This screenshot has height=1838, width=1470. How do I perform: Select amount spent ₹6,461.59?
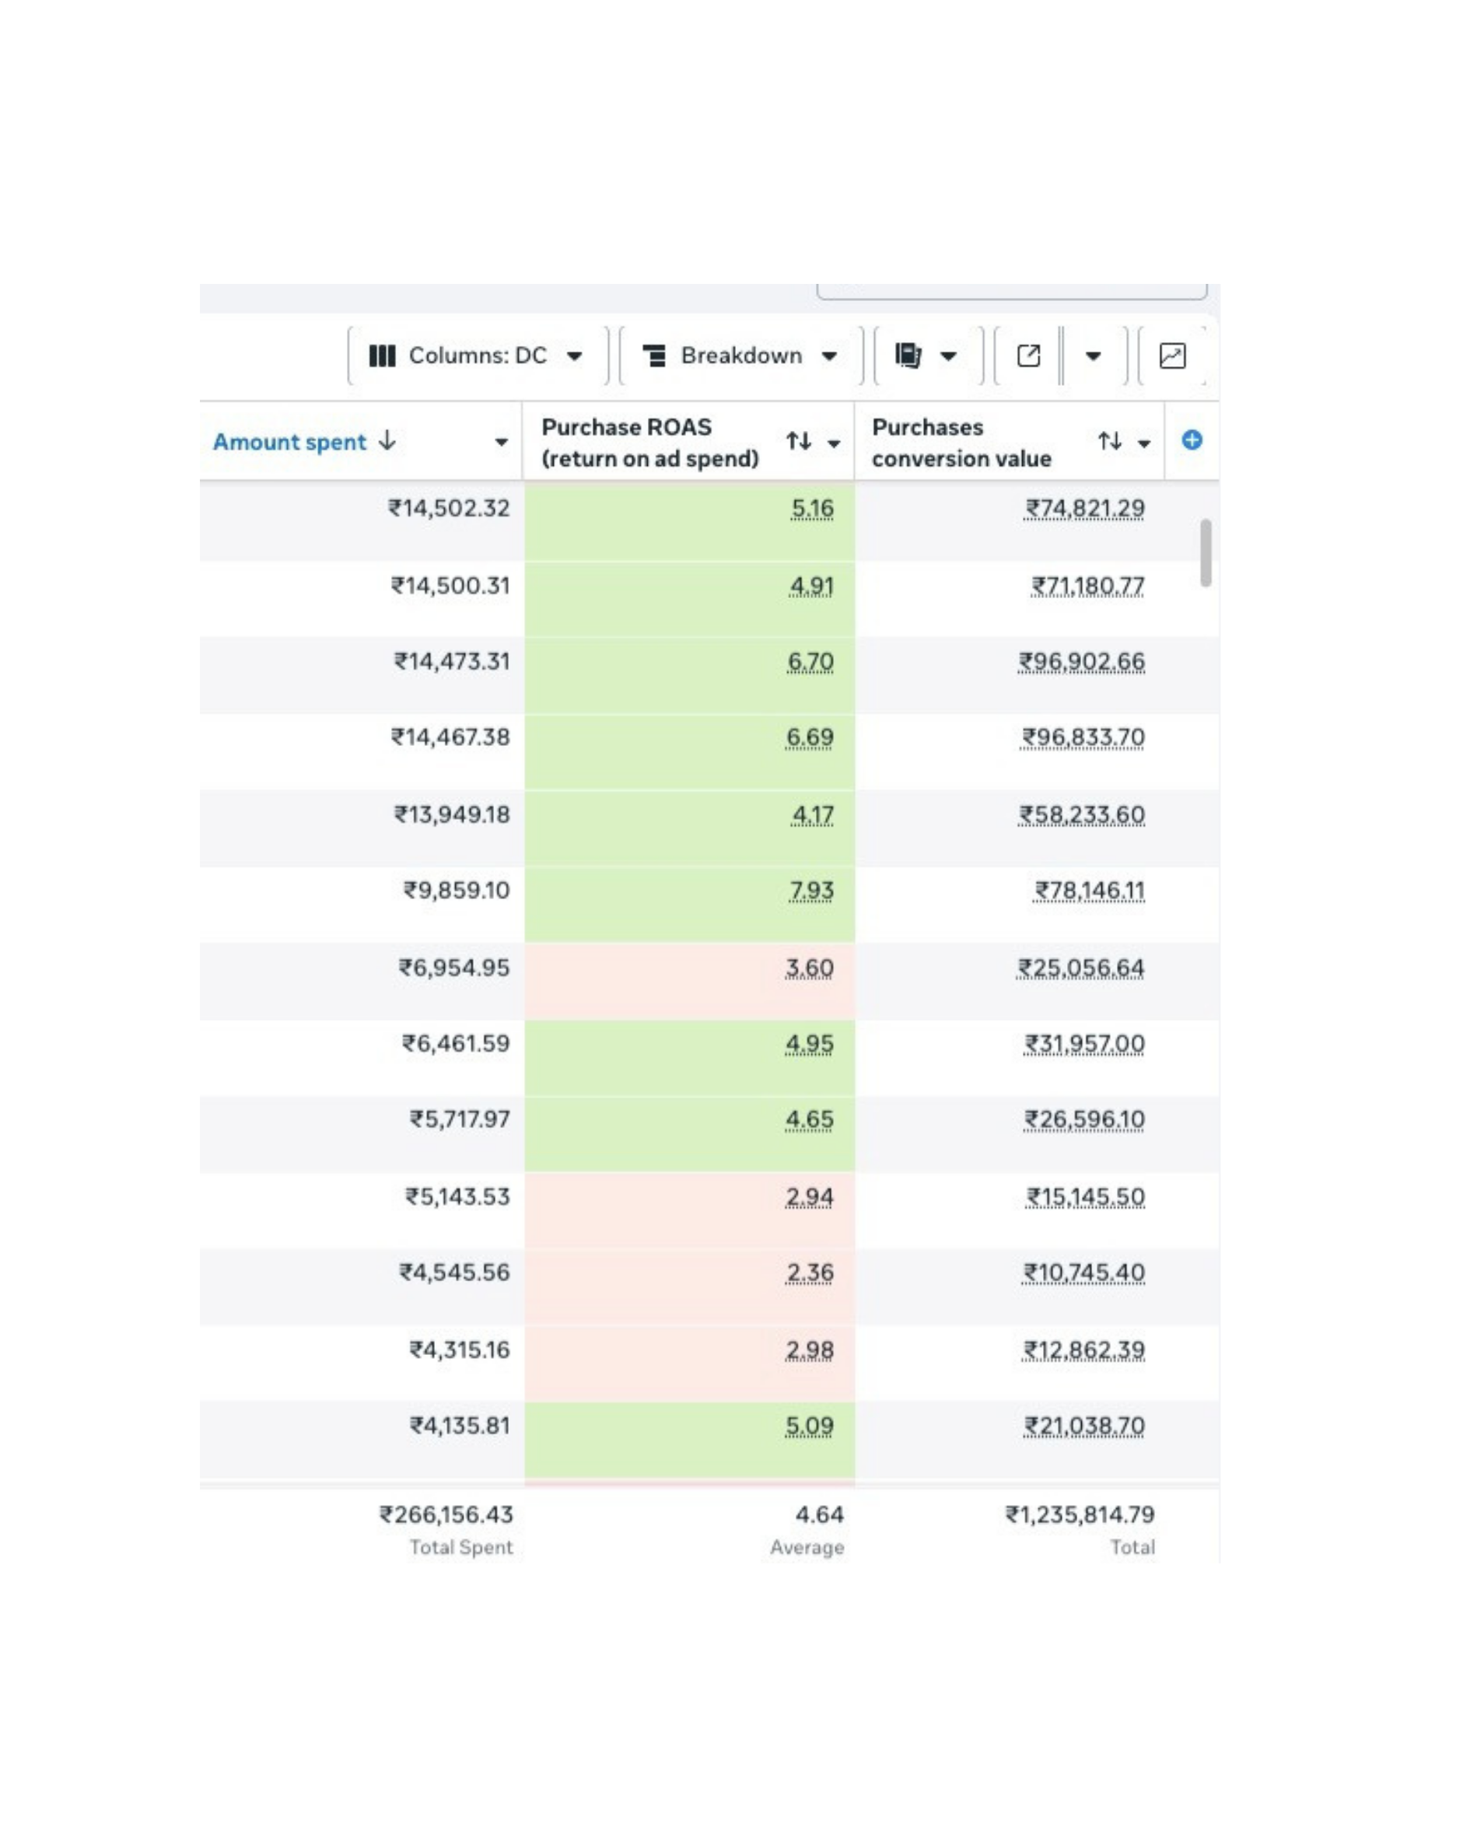point(457,1044)
